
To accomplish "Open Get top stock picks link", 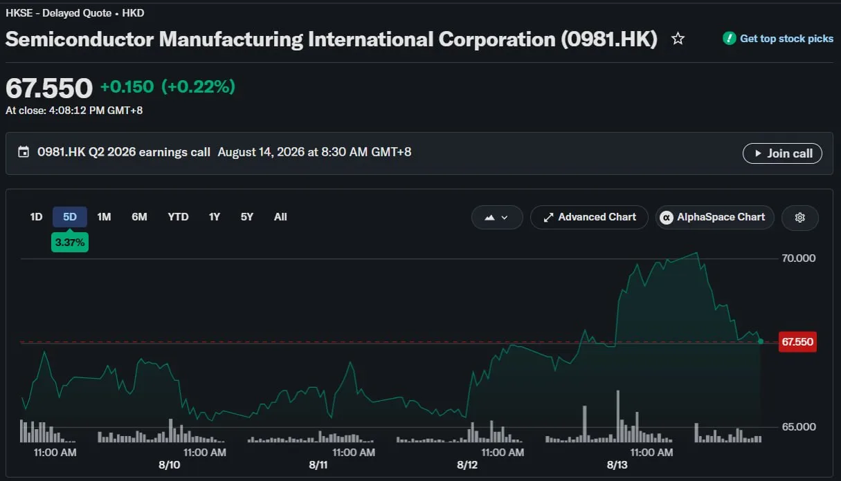I will (x=786, y=39).
